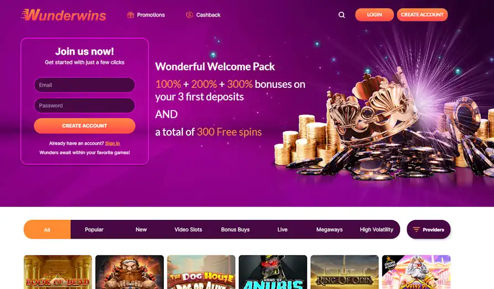Switch to the Popular tab
Image resolution: width=494 pixels, height=289 pixels.
click(94, 229)
